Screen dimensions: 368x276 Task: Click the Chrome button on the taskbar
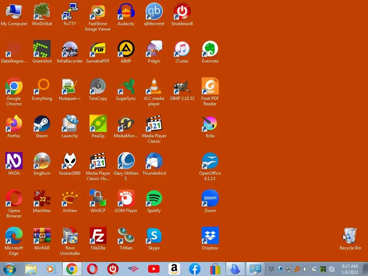pyautogui.click(x=72, y=269)
